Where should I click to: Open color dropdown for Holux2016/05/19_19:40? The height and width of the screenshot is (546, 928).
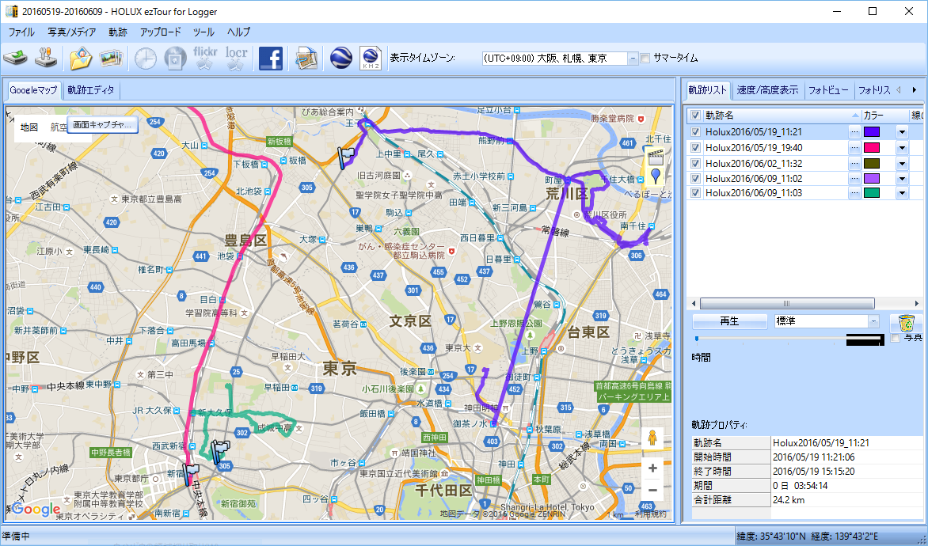902,148
